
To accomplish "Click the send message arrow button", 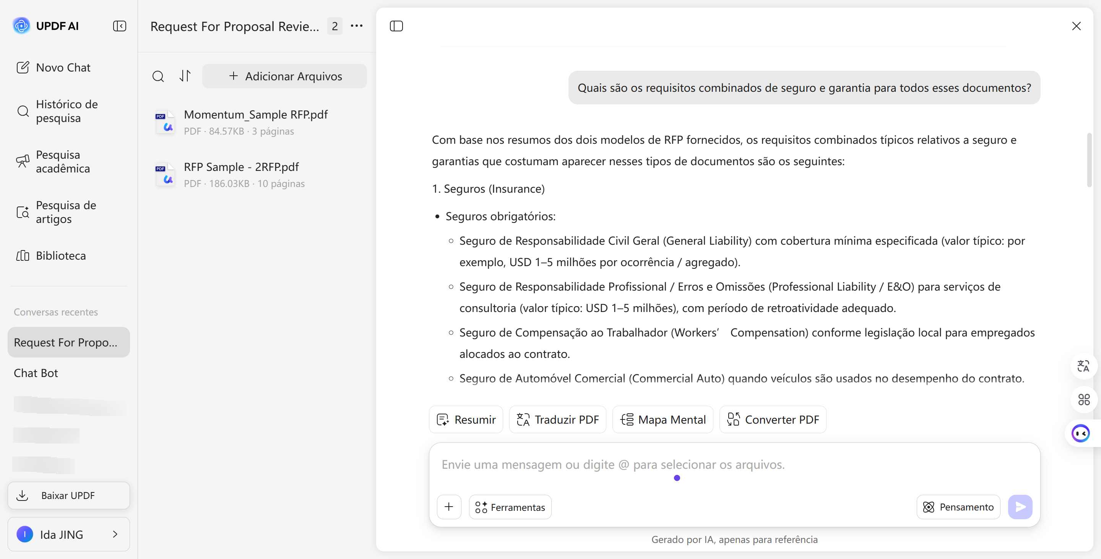I will pyautogui.click(x=1020, y=507).
